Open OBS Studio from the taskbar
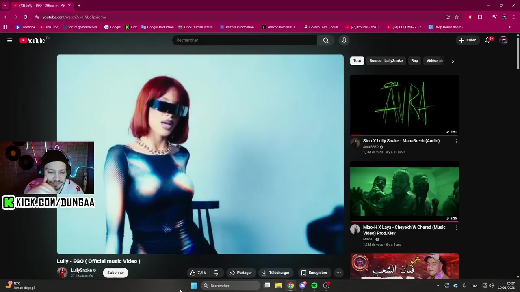Image resolution: width=520 pixels, height=292 pixels. pos(326,286)
